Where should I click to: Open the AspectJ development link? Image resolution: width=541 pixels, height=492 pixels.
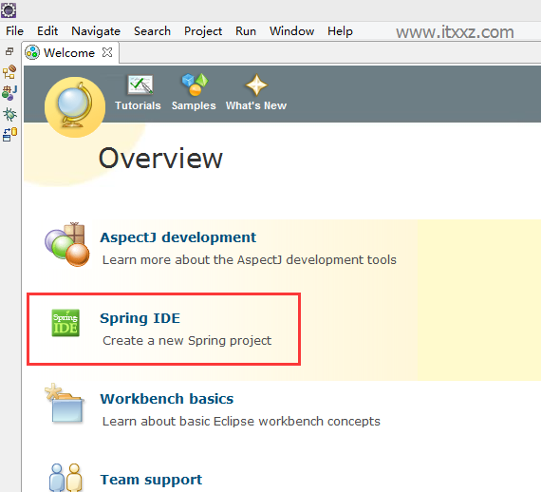click(x=178, y=237)
